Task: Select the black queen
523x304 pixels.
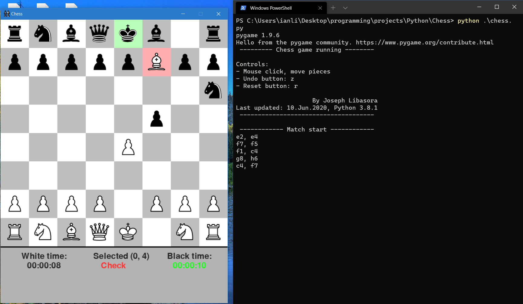Action: coord(100,34)
